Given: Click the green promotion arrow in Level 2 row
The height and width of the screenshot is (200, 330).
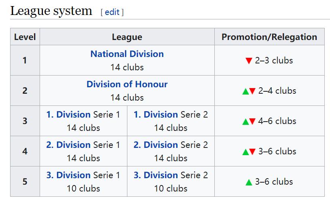Looking at the screenshot, I should [x=245, y=91].
